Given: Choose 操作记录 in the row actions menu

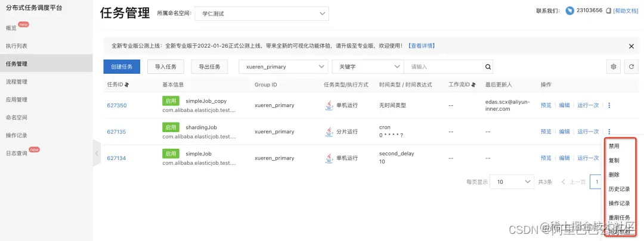Looking at the screenshot, I should tap(621, 204).
